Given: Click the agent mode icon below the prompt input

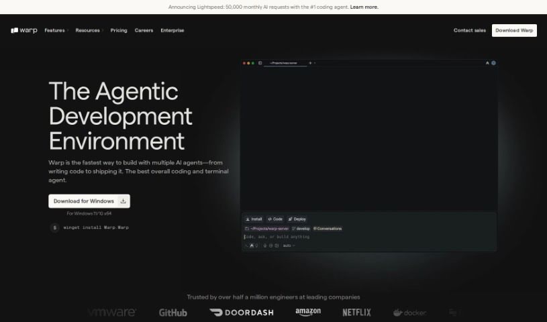Looking at the screenshot, I should click(252, 246).
